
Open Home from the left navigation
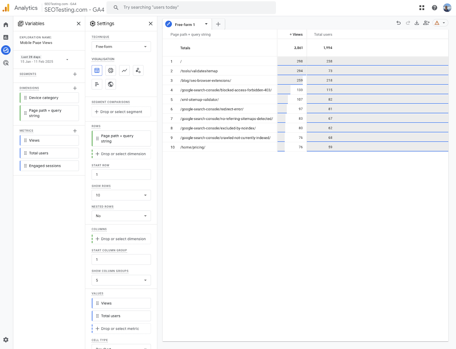point(6,25)
